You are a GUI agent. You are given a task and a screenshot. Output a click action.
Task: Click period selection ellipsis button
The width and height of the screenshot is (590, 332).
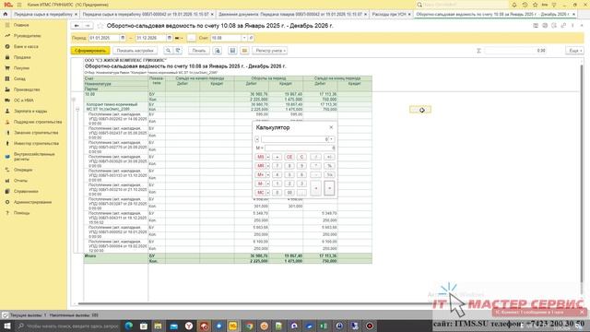[x=191, y=38]
